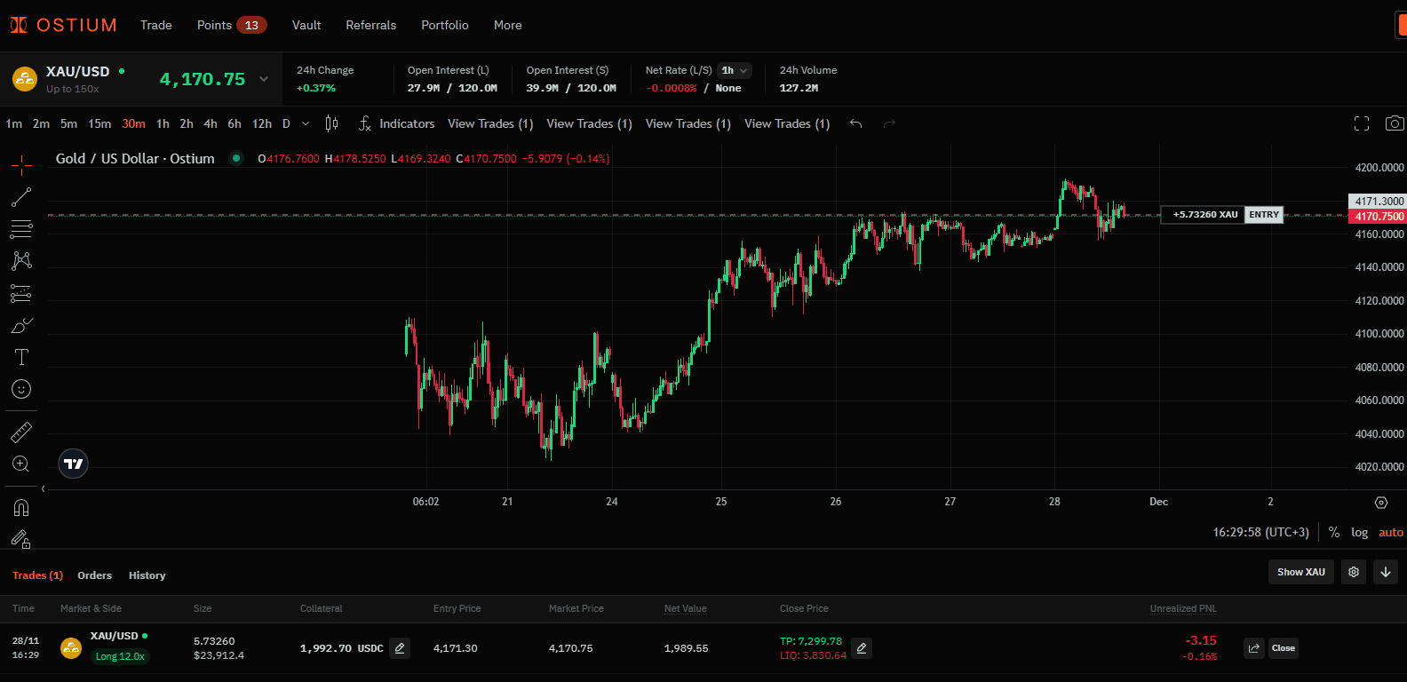The width and height of the screenshot is (1407, 682).
Task: Toggle the log scale option
Action: (x=1359, y=533)
